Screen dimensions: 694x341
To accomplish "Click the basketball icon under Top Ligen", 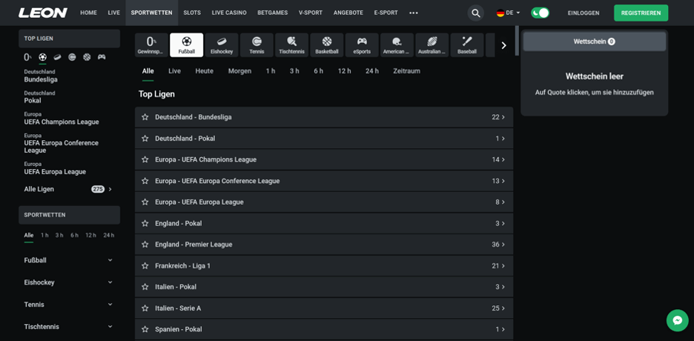I will tap(87, 57).
